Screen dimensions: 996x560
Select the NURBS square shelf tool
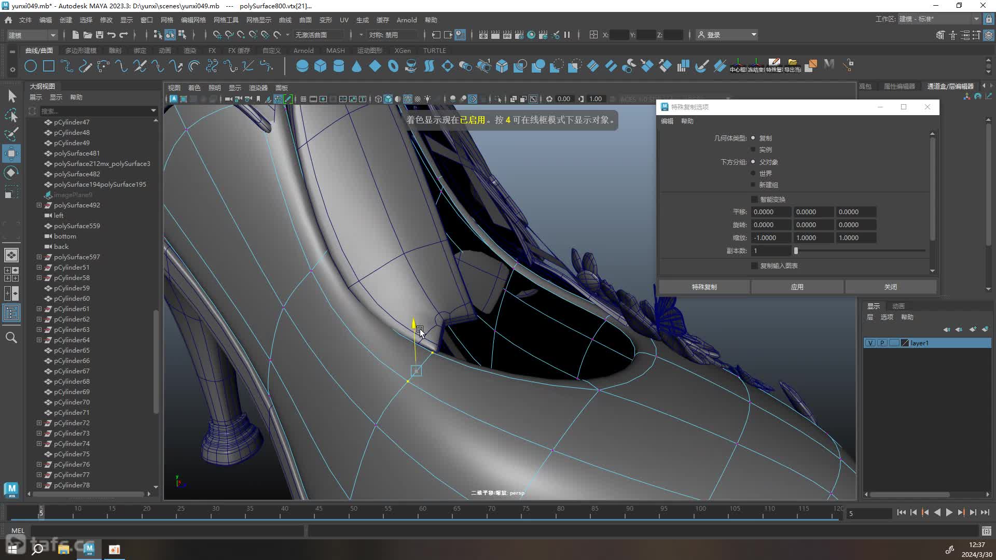[49, 66]
